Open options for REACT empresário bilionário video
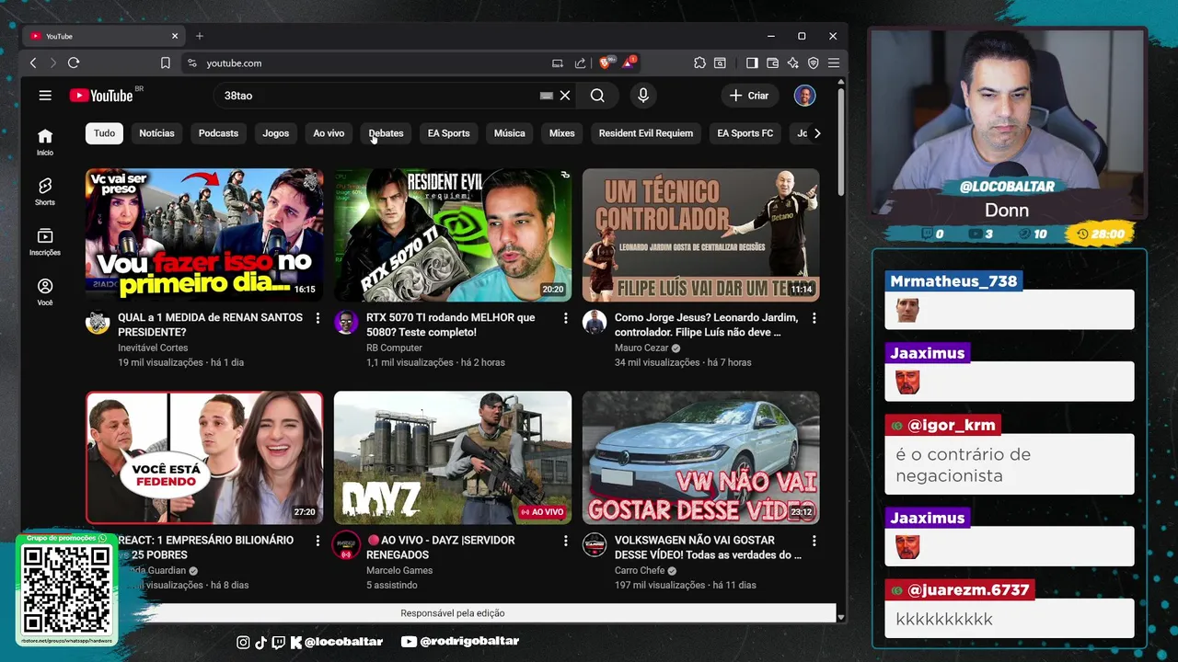 [x=318, y=541]
